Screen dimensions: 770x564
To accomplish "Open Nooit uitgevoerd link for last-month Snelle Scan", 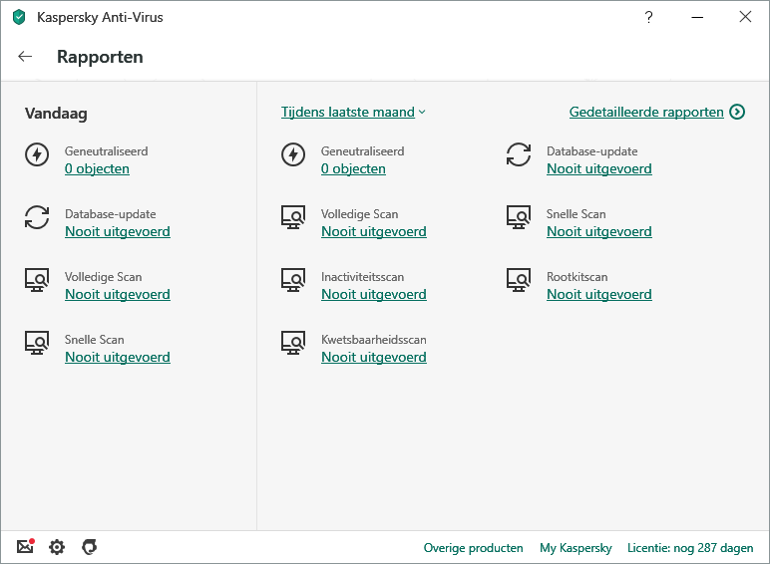I will point(599,231).
